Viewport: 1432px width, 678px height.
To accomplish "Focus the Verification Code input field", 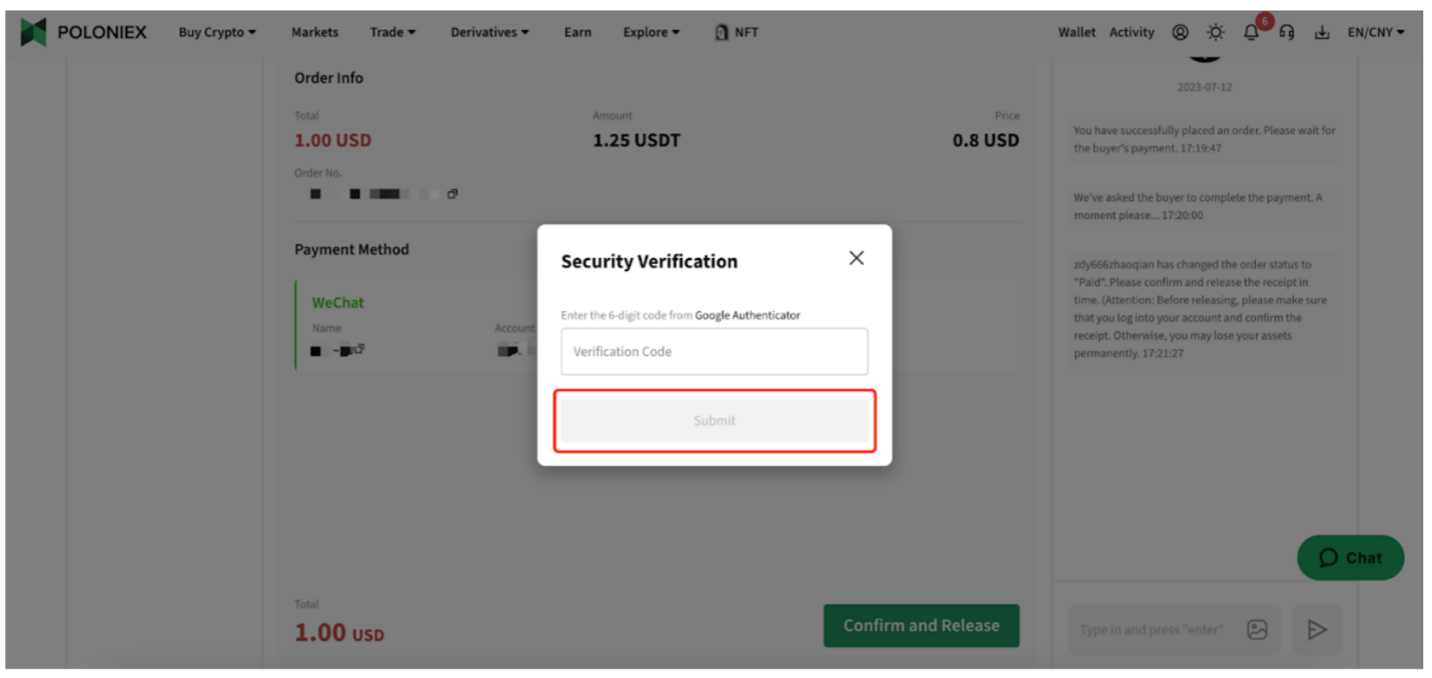I will pos(714,351).
